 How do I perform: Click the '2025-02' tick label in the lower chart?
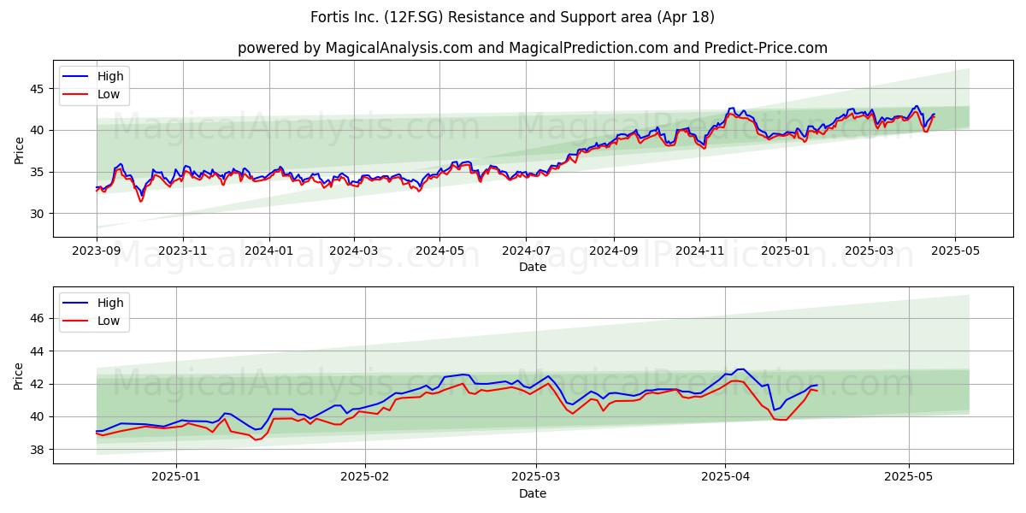(365, 477)
